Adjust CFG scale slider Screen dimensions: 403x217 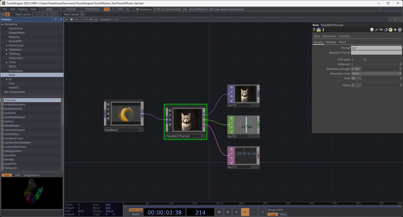(x=382, y=60)
